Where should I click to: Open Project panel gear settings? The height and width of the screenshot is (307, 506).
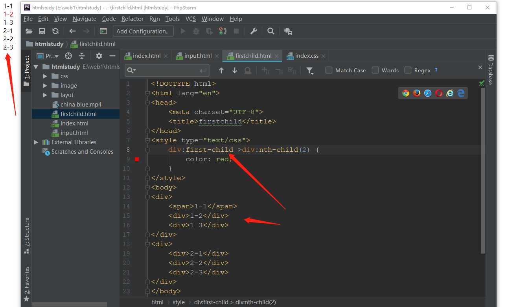(x=99, y=56)
